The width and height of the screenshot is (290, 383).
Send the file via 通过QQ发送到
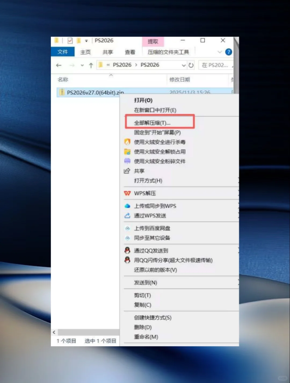[x=151, y=250]
